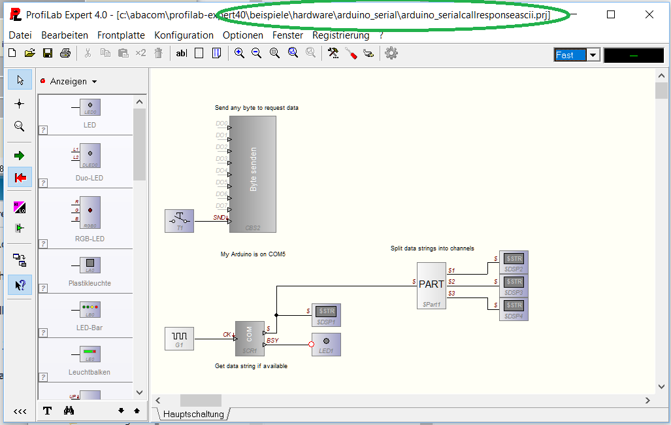Save the project with floppy icon

click(x=48, y=53)
